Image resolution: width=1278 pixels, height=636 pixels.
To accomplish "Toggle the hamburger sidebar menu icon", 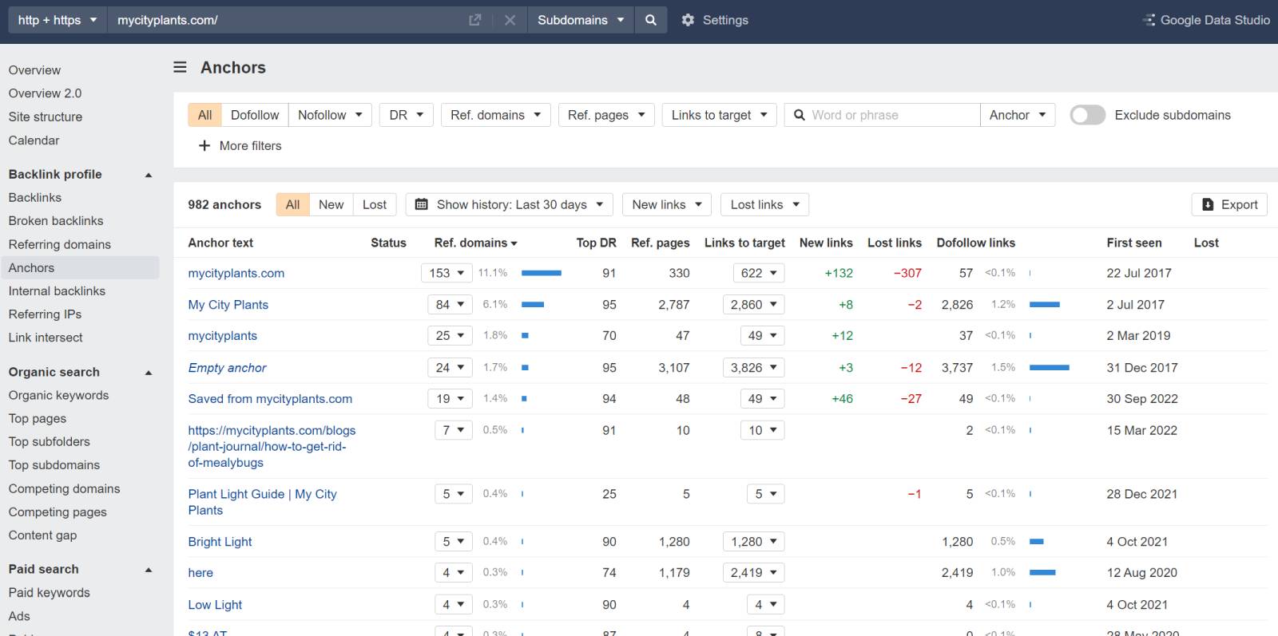I will (x=181, y=68).
